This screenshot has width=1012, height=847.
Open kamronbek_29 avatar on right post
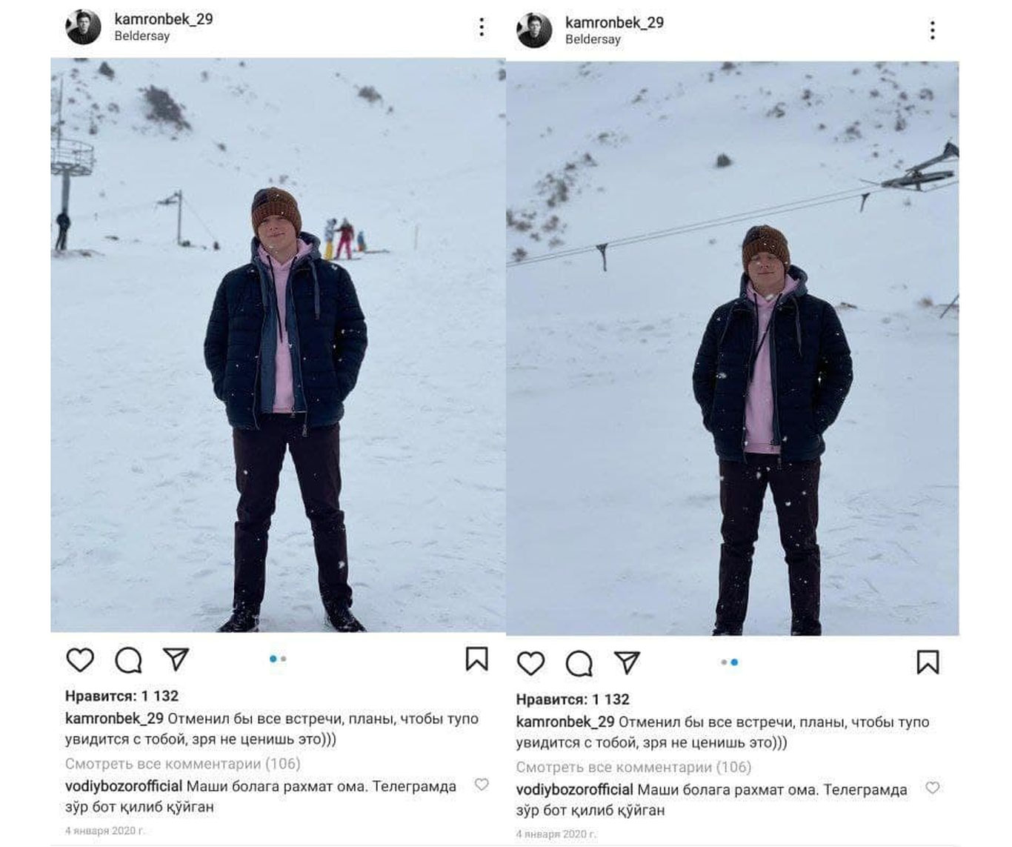(x=534, y=30)
